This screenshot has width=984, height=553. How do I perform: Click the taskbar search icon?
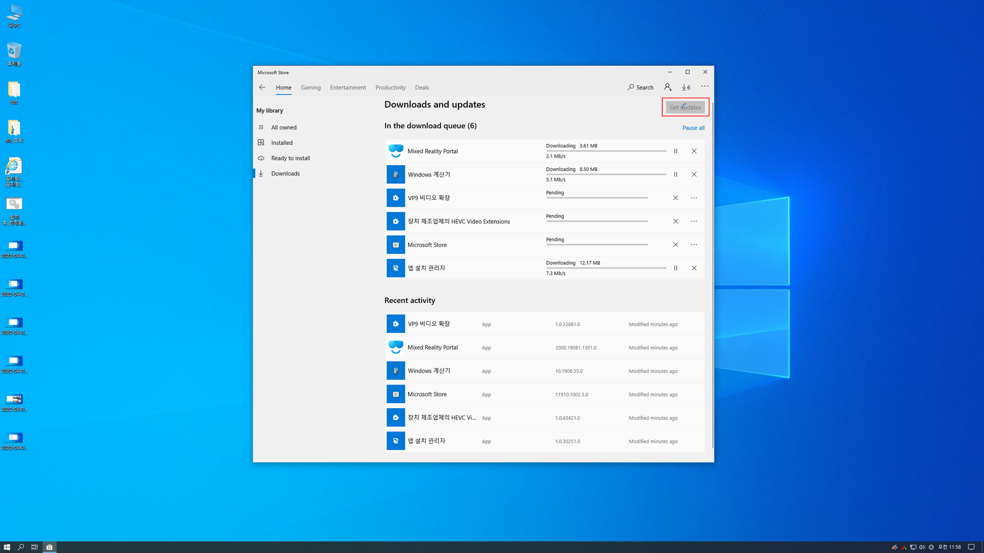click(21, 547)
